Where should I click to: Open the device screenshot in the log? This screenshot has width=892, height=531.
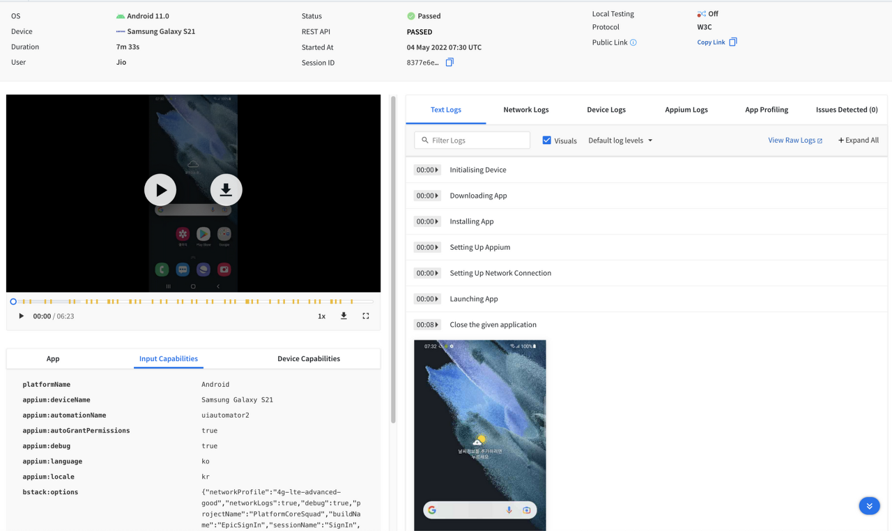(x=480, y=435)
